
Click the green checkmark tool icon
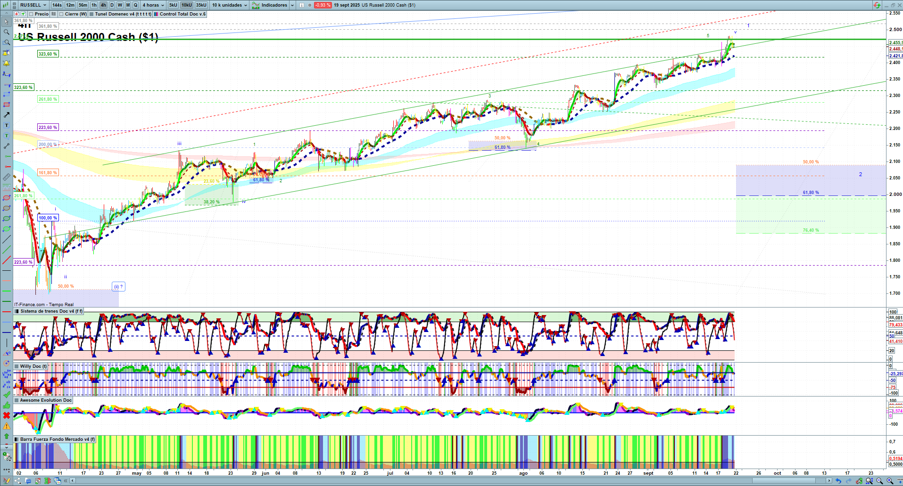(x=6, y=395)
